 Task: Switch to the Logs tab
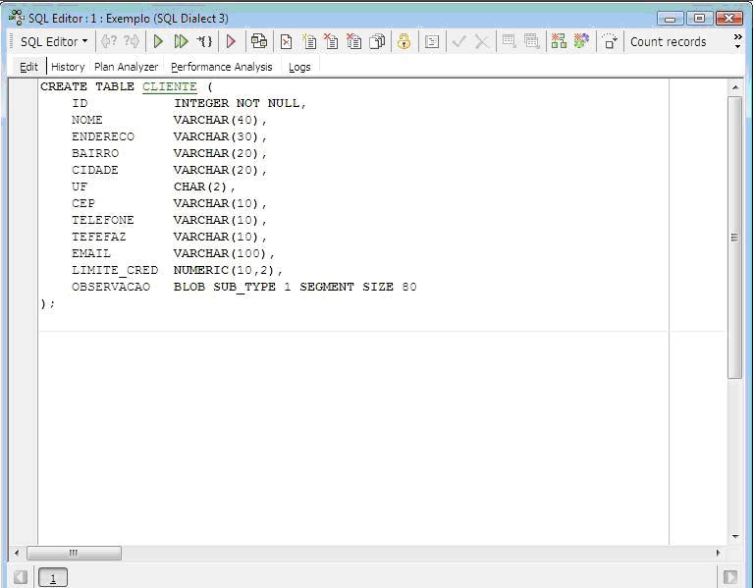(x=299, y=67)
